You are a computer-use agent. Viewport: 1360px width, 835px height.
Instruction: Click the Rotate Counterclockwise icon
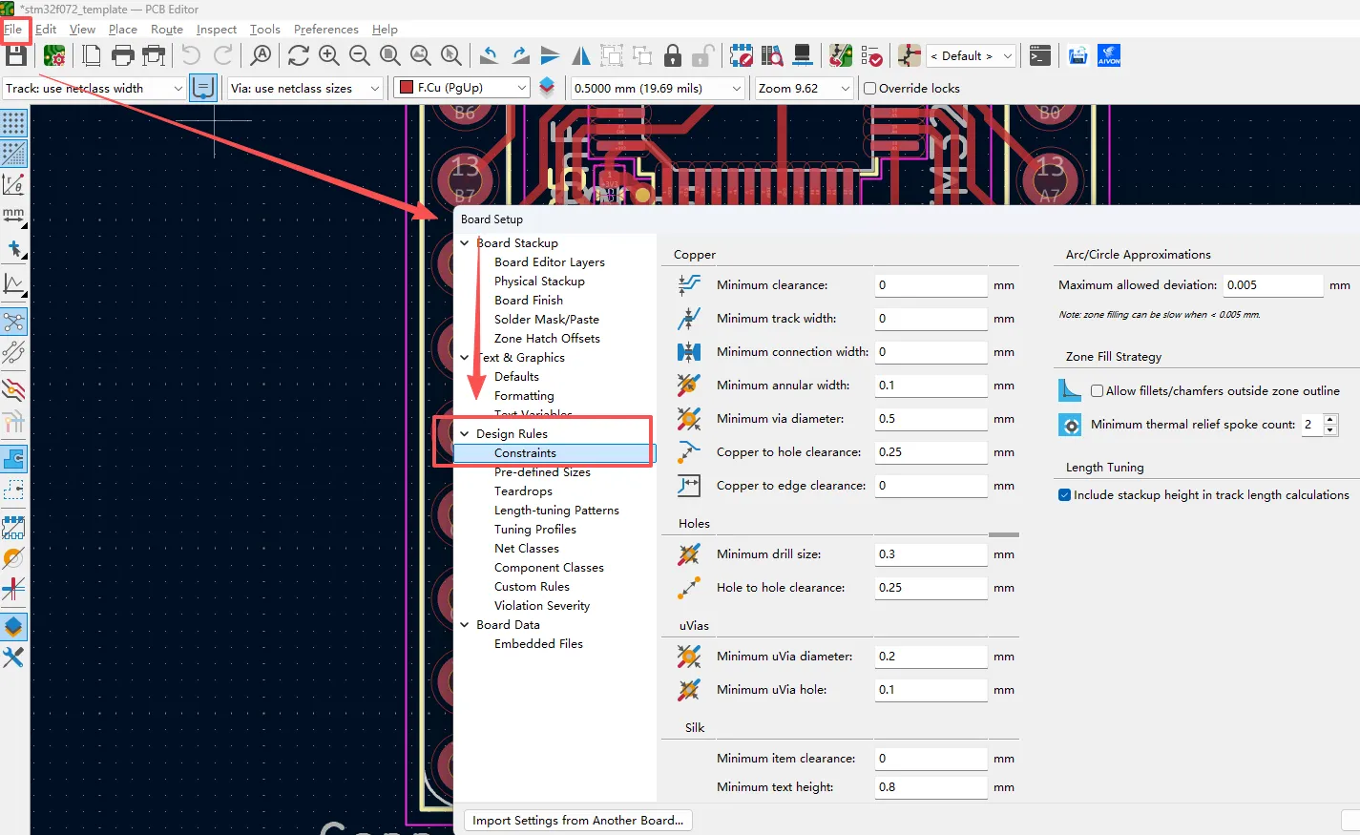489,55
